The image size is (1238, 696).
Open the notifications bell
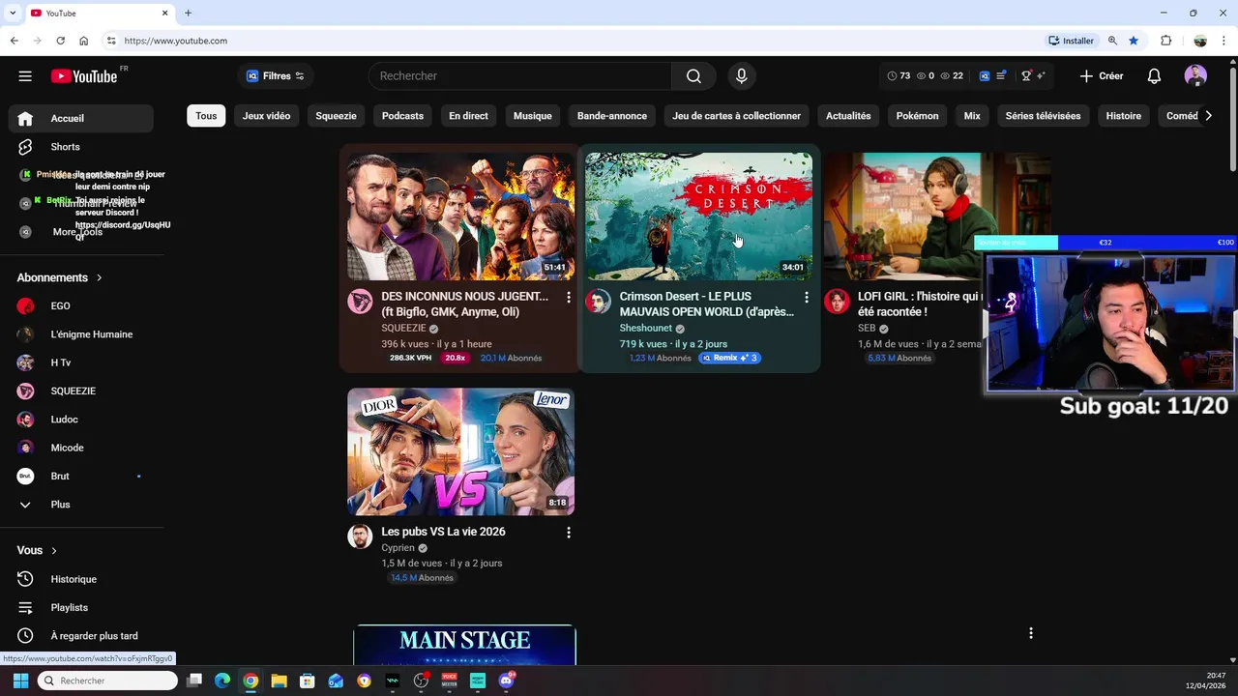[1154, 76]
